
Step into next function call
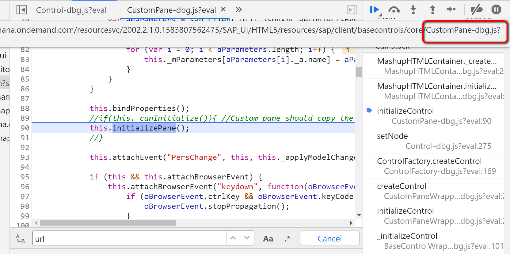click(x=413, y=10)
